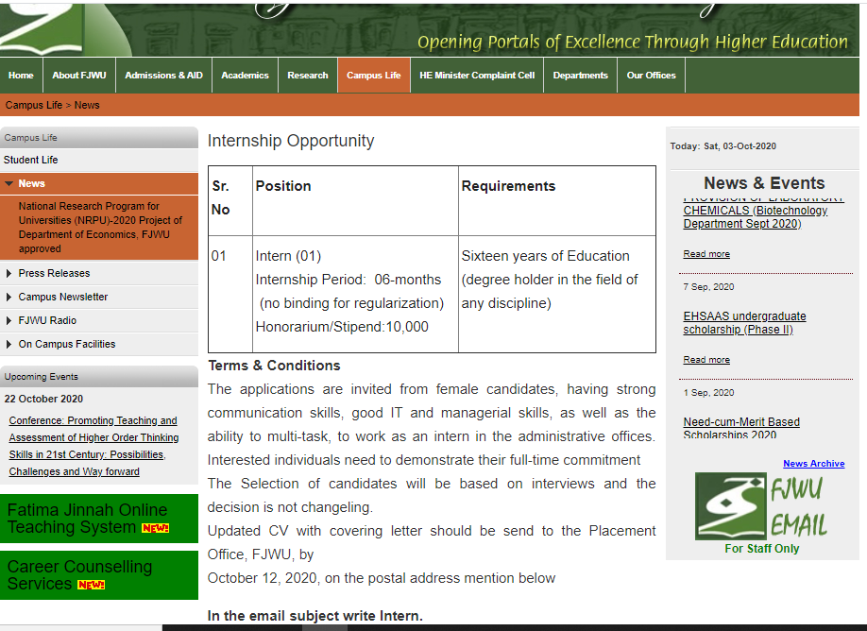Click News in the breadcrumb
This screenshot has width=867, height=631.
(87, 105)
